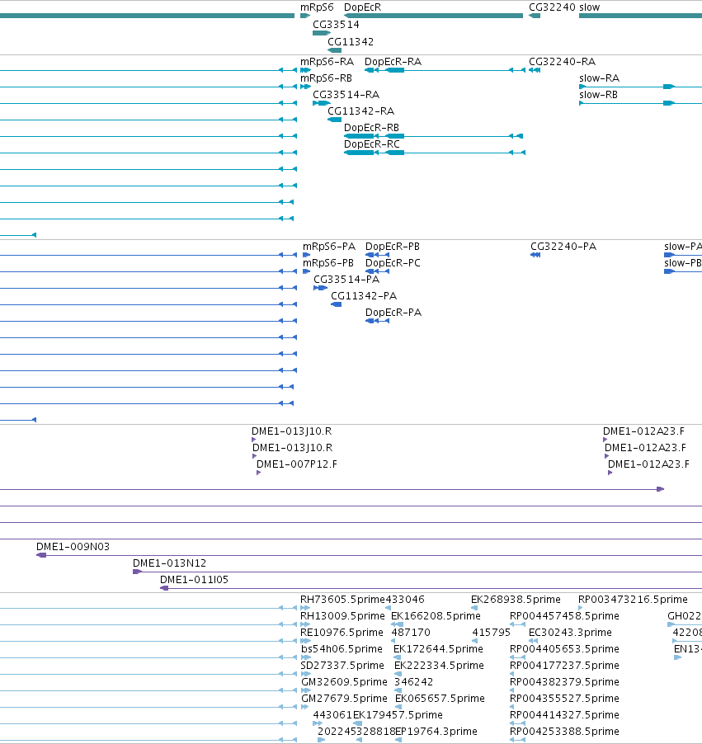Select the SD27337.5prime EST label

pos(342,666)
